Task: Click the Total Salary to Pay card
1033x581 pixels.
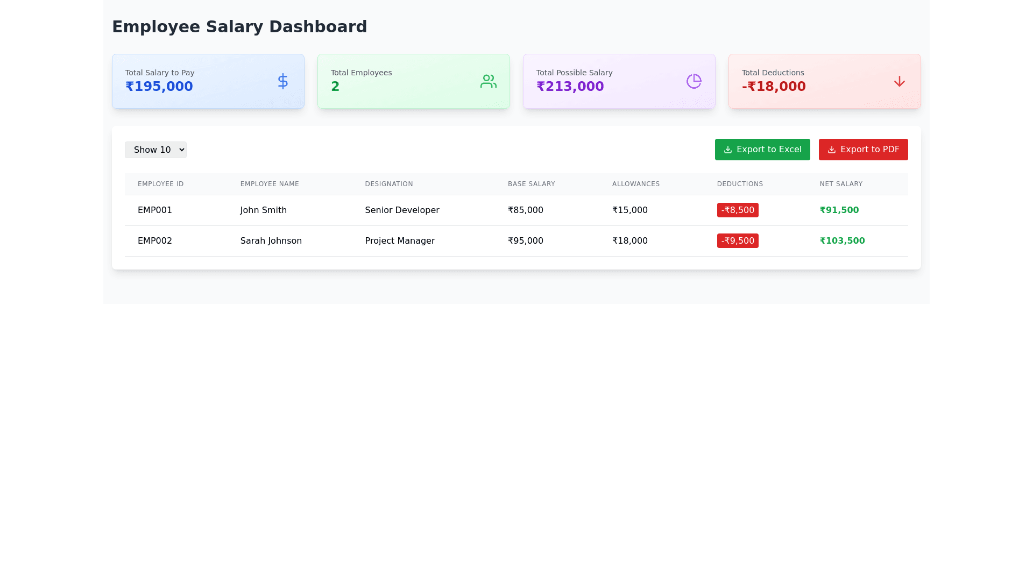Action: (x=208, y=81)
